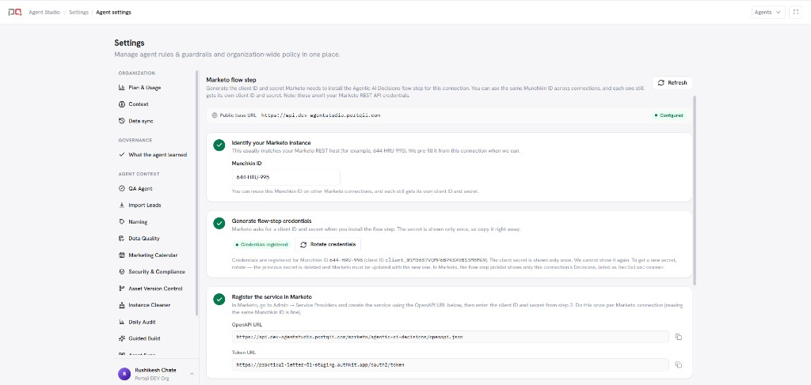Go to Agent Studio breadcrumb
The image size is (811, 385).
tap(44, 13)
